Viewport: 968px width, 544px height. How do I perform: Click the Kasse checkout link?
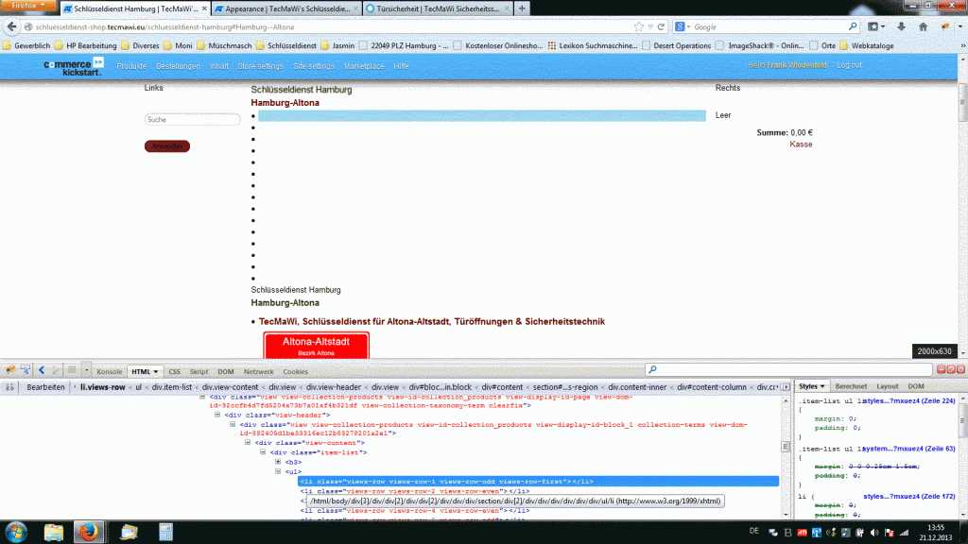coord(801,144)
